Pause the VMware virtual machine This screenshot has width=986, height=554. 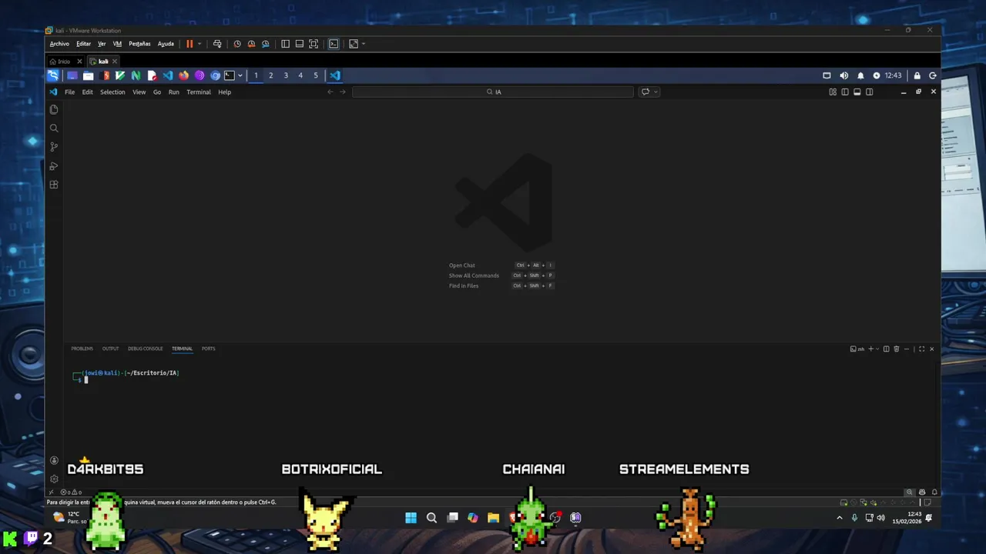click(x=189, y=44)
